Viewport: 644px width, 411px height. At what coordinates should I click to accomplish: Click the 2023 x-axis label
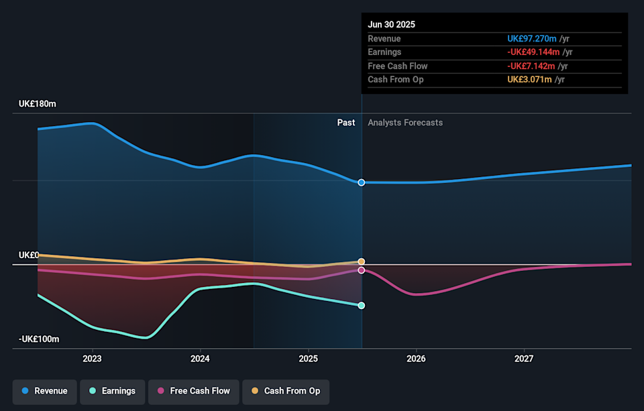[x=92, y=359]
